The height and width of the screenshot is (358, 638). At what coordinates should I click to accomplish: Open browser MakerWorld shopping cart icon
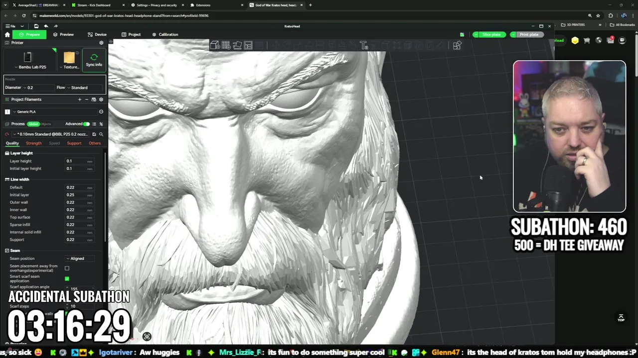point(587,40)
